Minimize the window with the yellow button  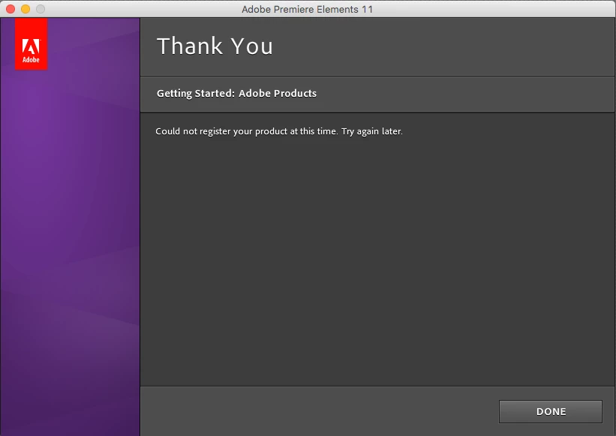coord(26,9)
